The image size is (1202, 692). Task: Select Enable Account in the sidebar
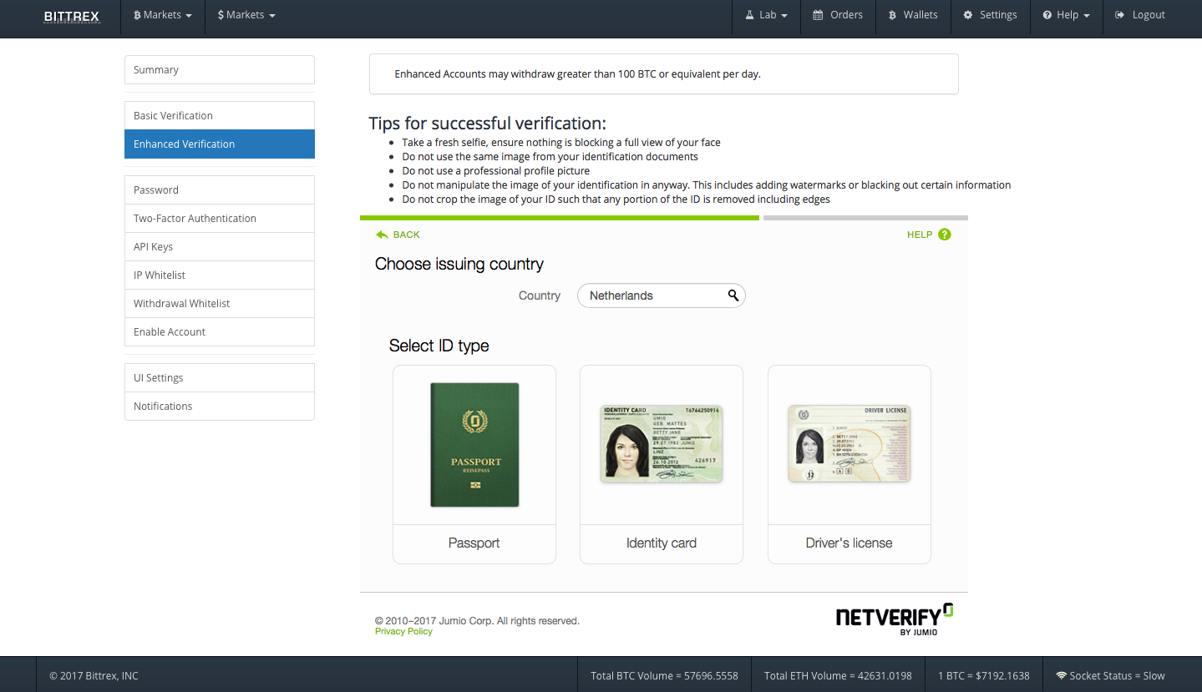pyautogui.click(x=220, y=331)
